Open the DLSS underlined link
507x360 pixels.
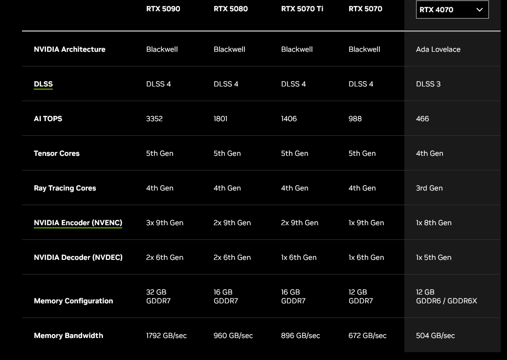[43, 84]
